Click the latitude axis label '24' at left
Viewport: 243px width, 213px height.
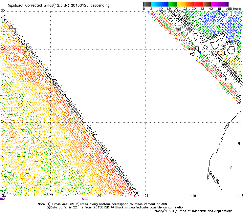[x=3, y=122]
